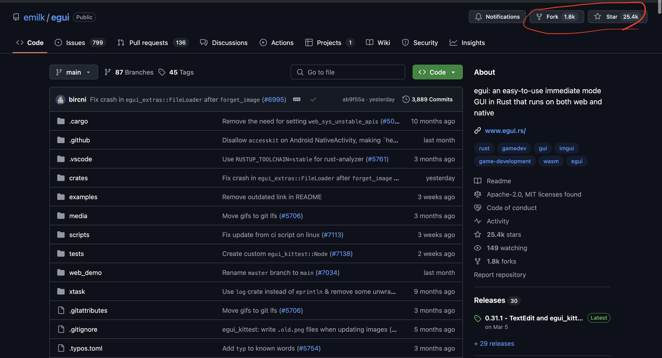Open the crates folder
Viewport: 662px width, 358px height.
coord(79,178)
